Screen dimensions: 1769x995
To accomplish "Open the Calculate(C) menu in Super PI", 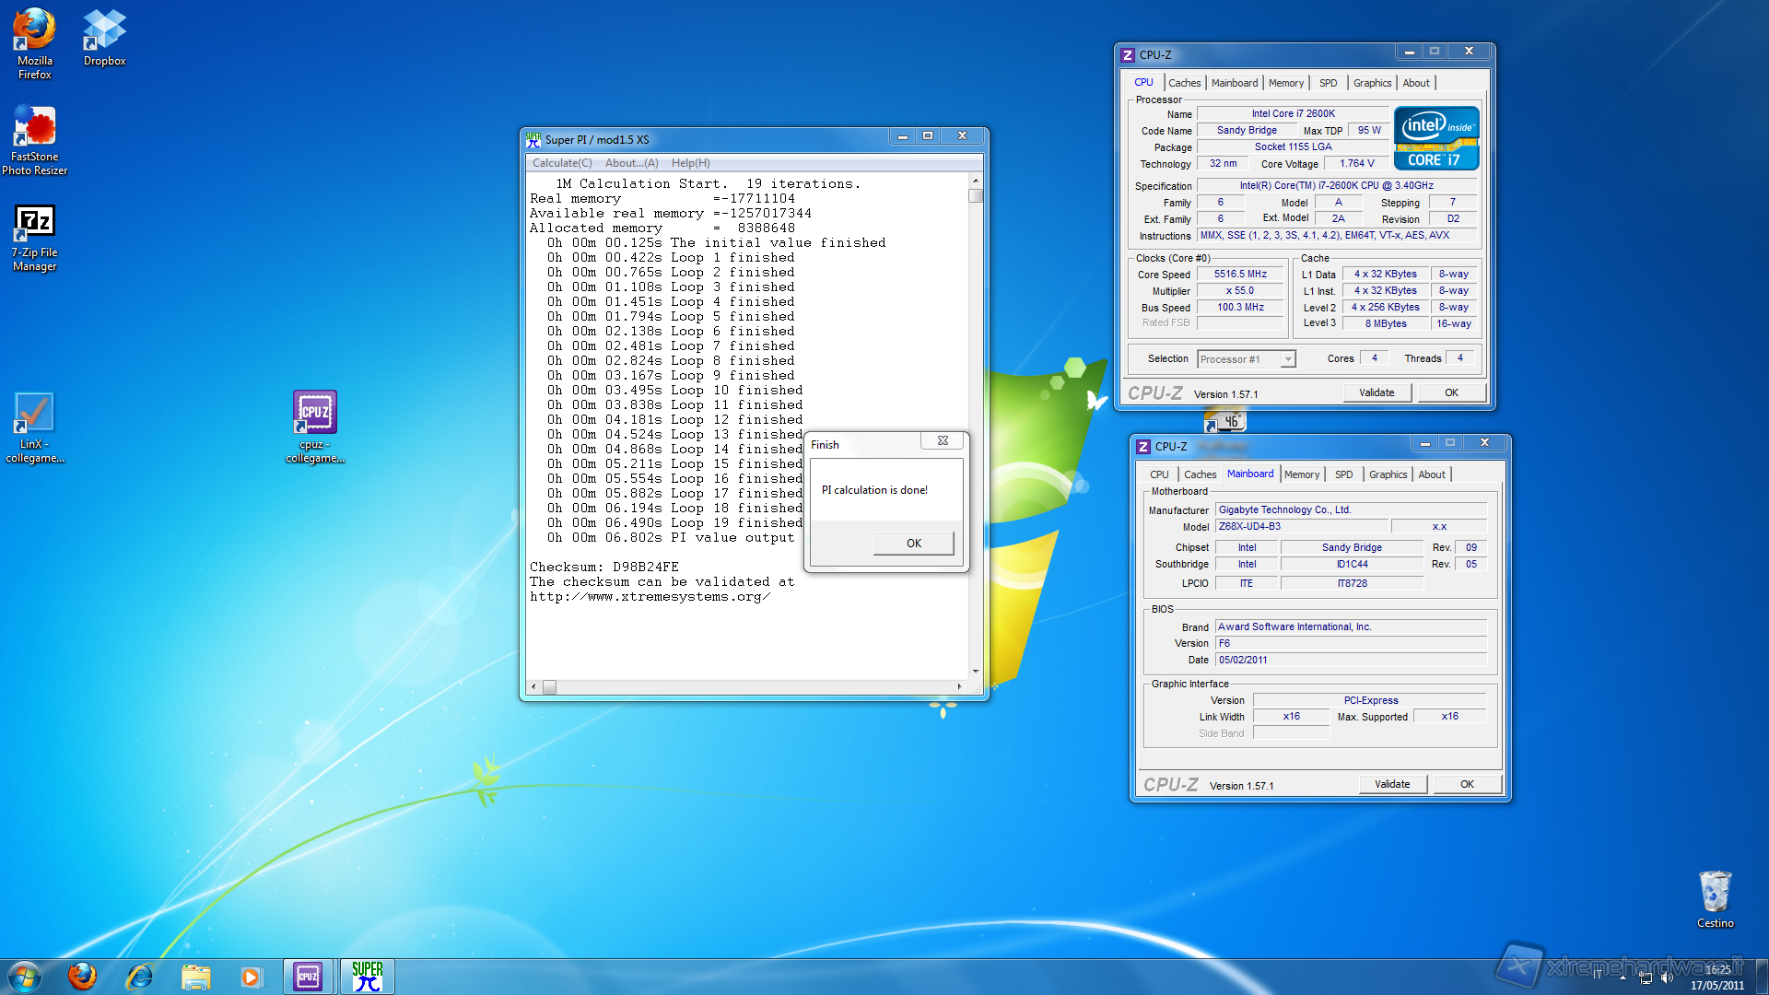I will [562, 163].
